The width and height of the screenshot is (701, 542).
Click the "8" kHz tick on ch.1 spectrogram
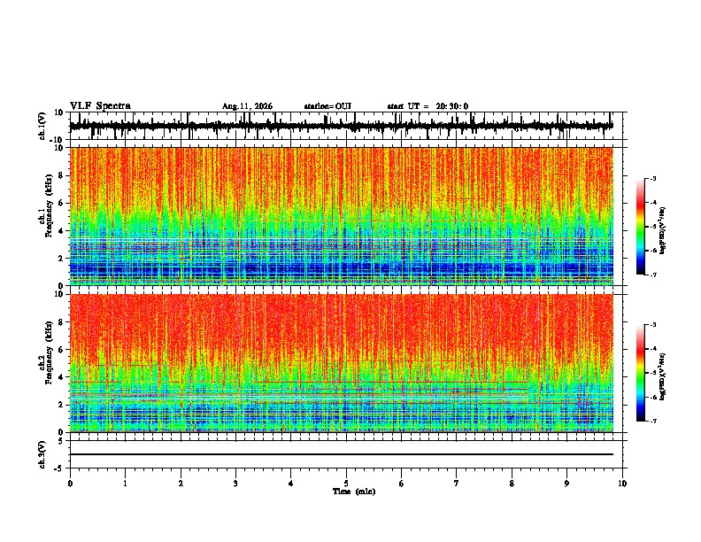tap(61, 175)
